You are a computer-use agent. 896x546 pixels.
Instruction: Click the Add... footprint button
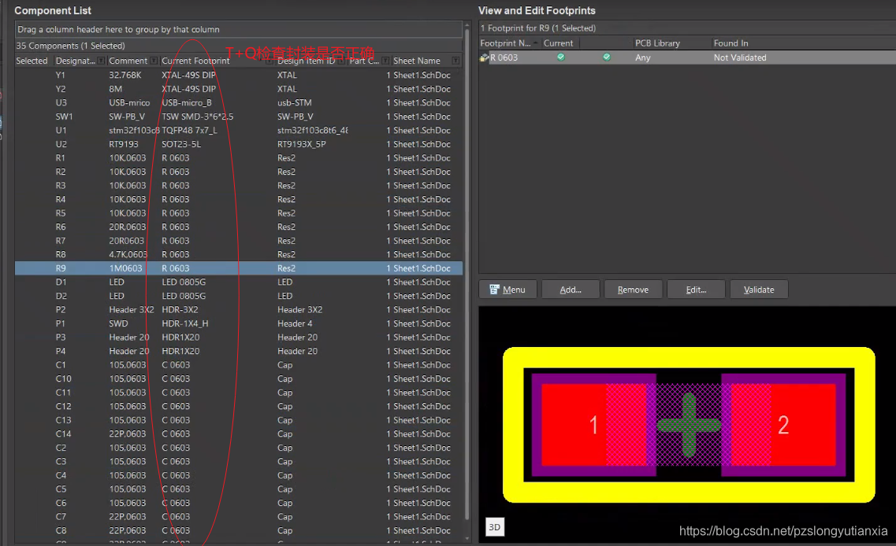coord(571,290)
